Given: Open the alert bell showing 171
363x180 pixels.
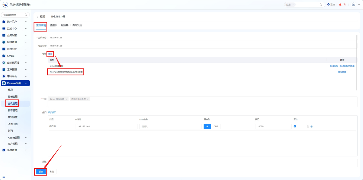Looking at the screenshot, I should tap(340, 5).
